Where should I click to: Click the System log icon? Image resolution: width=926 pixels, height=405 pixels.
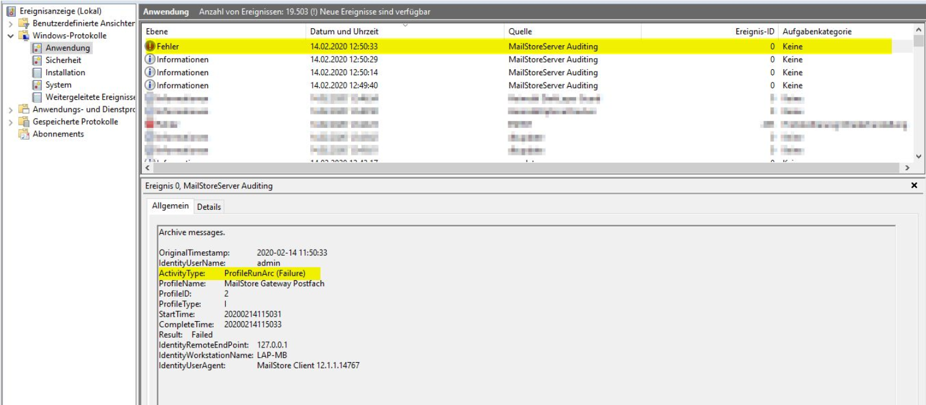37,84
